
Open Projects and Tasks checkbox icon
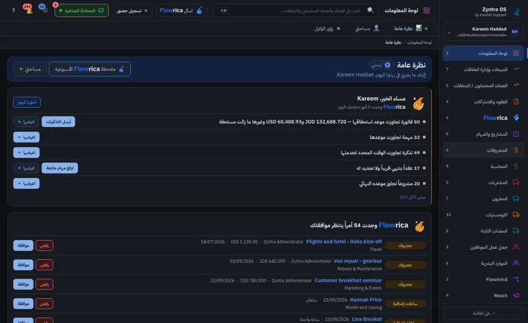point(516,133)
